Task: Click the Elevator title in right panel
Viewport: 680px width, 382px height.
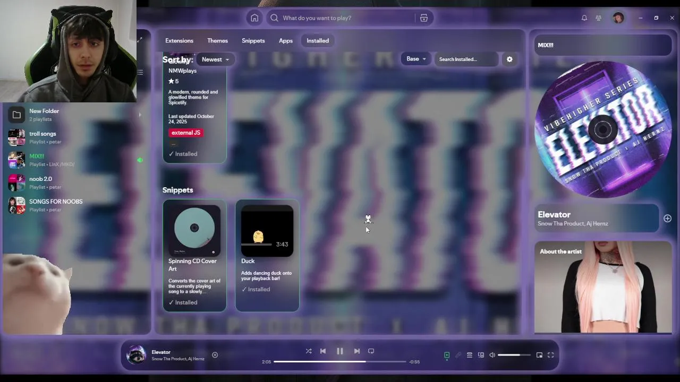Action: [554, 214]
